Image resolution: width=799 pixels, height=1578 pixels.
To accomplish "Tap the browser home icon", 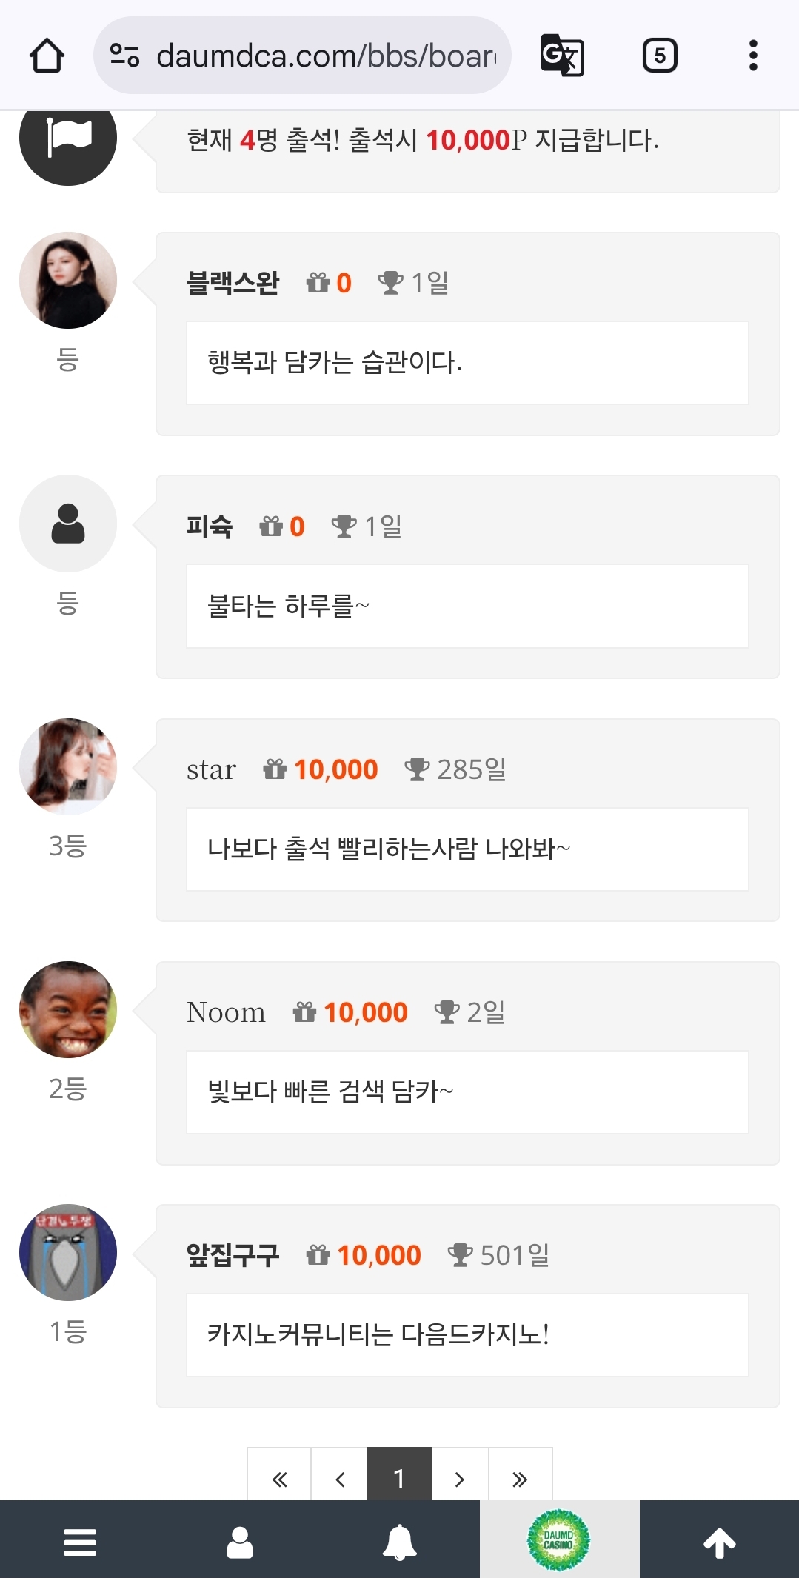I will coord(47,56).
